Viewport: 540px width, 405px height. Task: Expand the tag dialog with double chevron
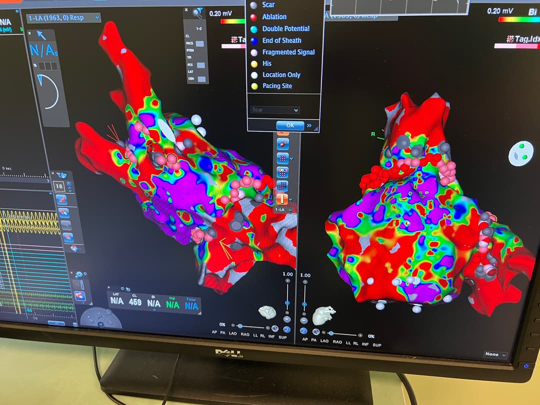click(309, 125)
